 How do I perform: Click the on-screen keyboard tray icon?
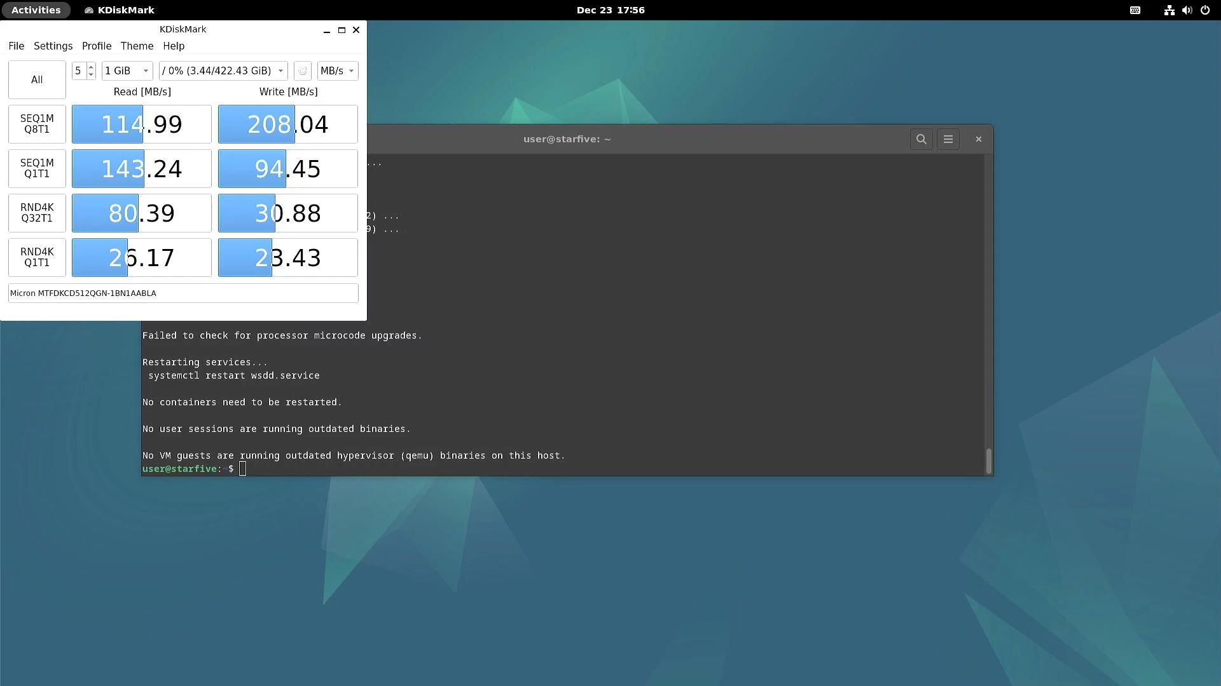tap(1135, 10)
